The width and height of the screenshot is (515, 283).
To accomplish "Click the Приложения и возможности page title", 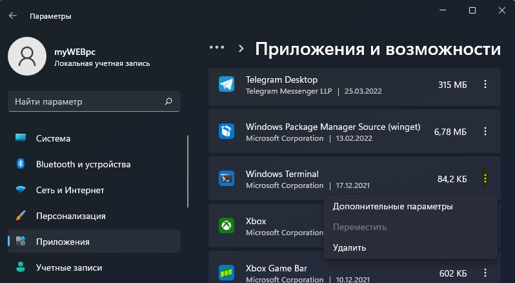I will [x=378, y=49].
